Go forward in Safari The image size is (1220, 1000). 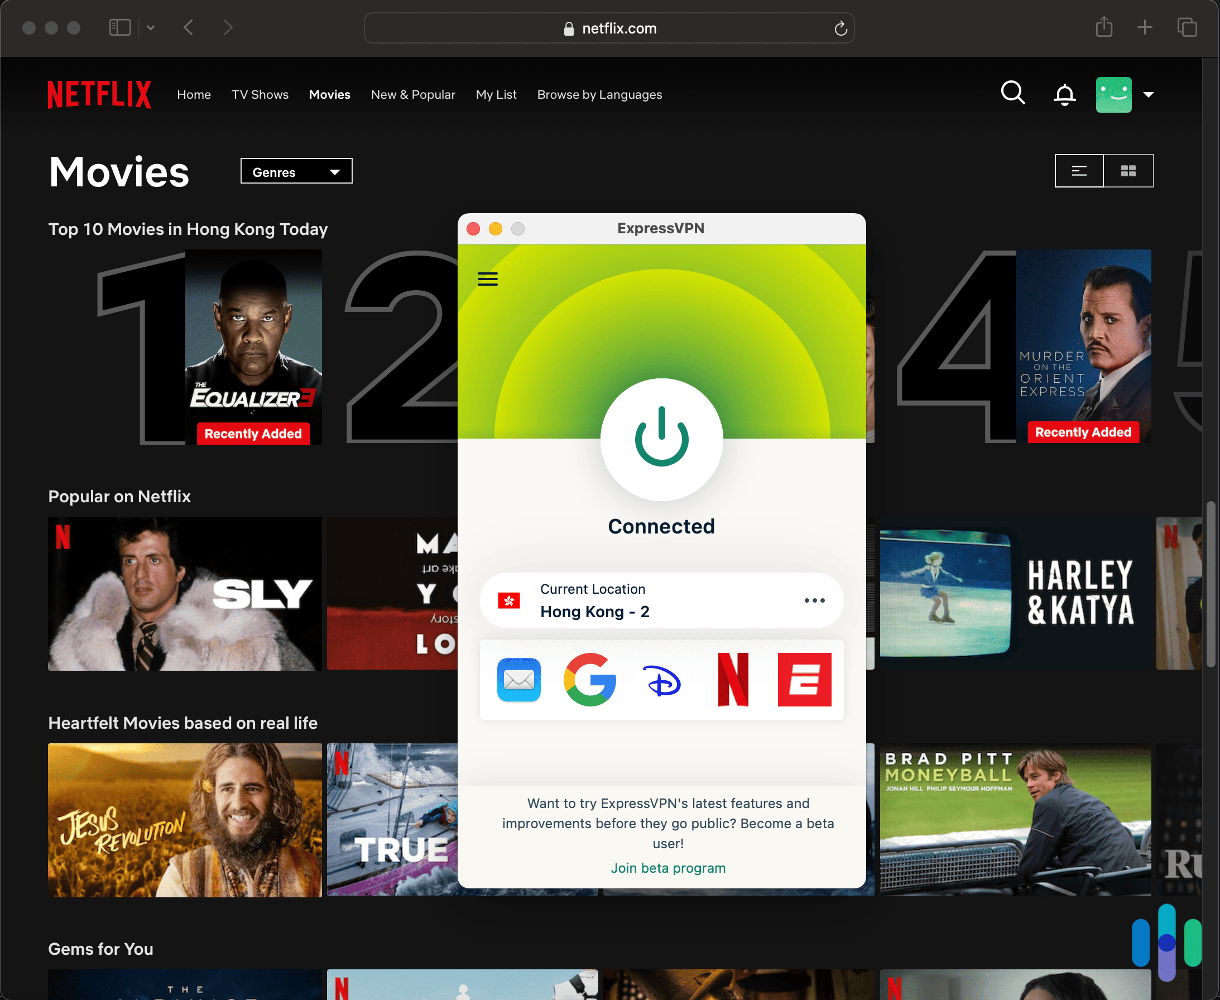pos(228,27)
